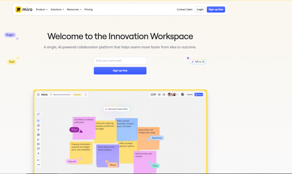
Task: Pick the sticky note tool
Action: click(38, 125)
